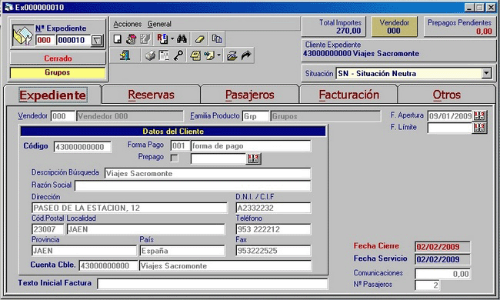Screen dimensions: 500x300
Task: Click the Prepagos Pendientes 0,00 panel
Action: click(x=459, y=27)
